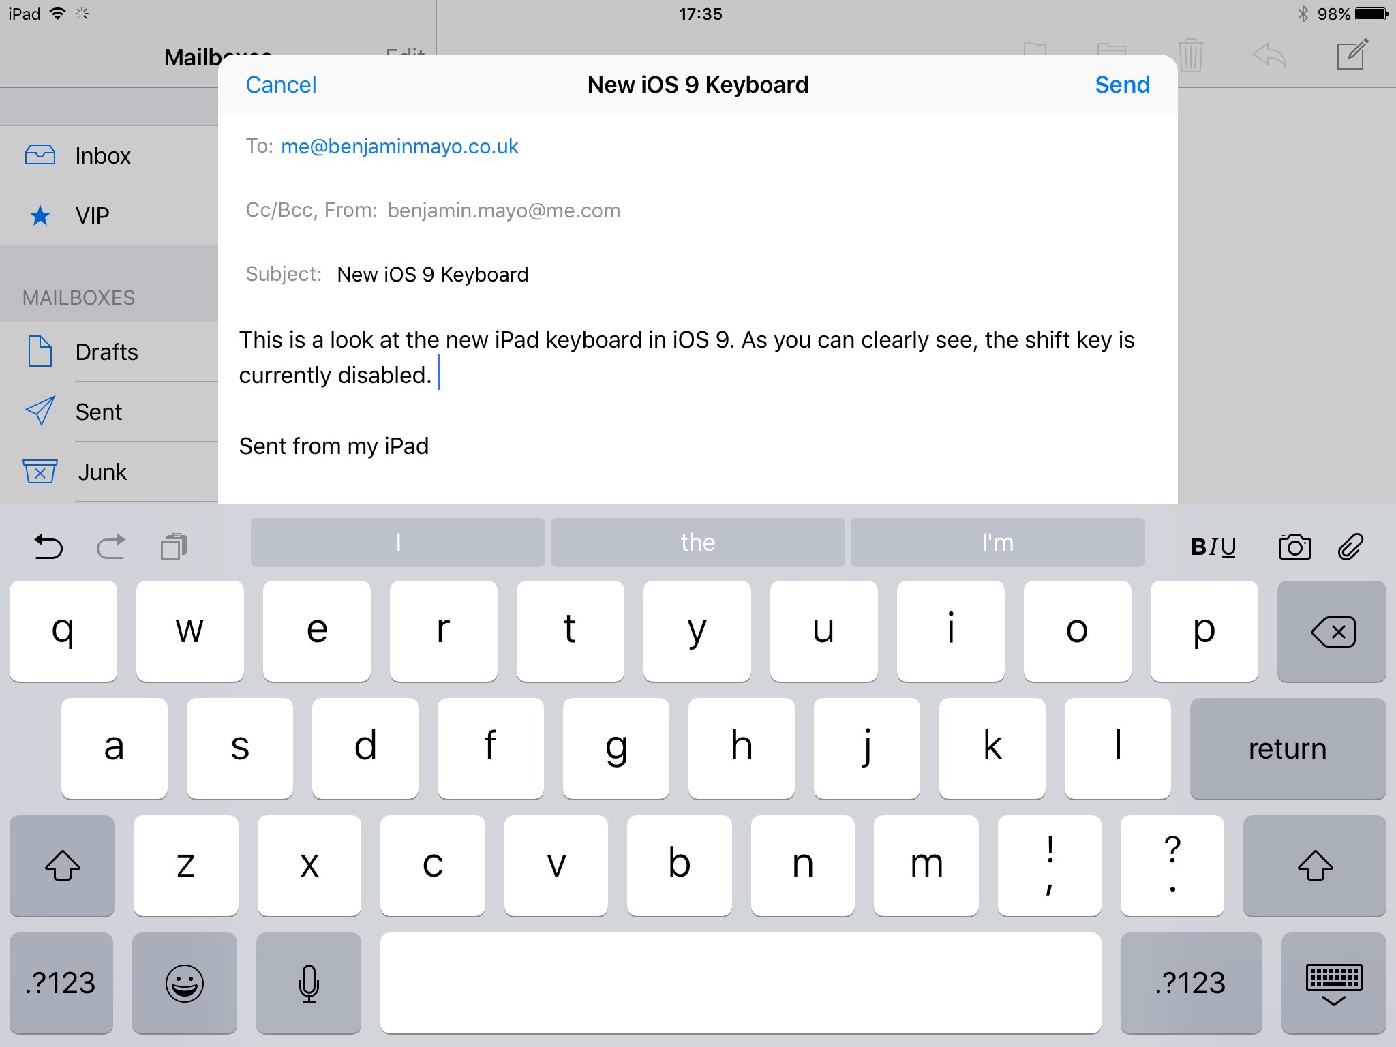Start dictation with the microphone key
1396x1047 pixels.
(308, 984)
